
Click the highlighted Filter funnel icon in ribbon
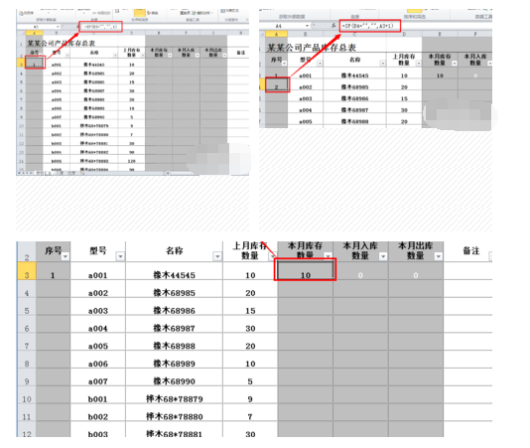coord(140,13)
